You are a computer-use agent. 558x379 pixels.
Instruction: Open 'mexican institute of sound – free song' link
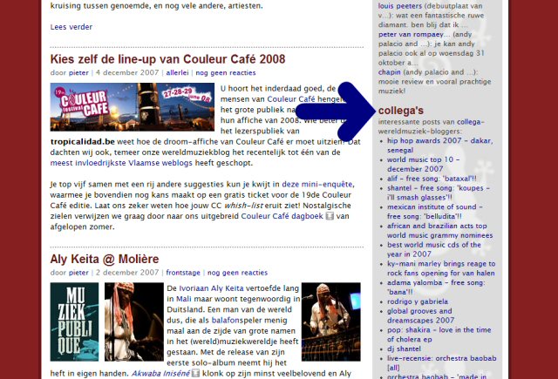tap(435, 212)
